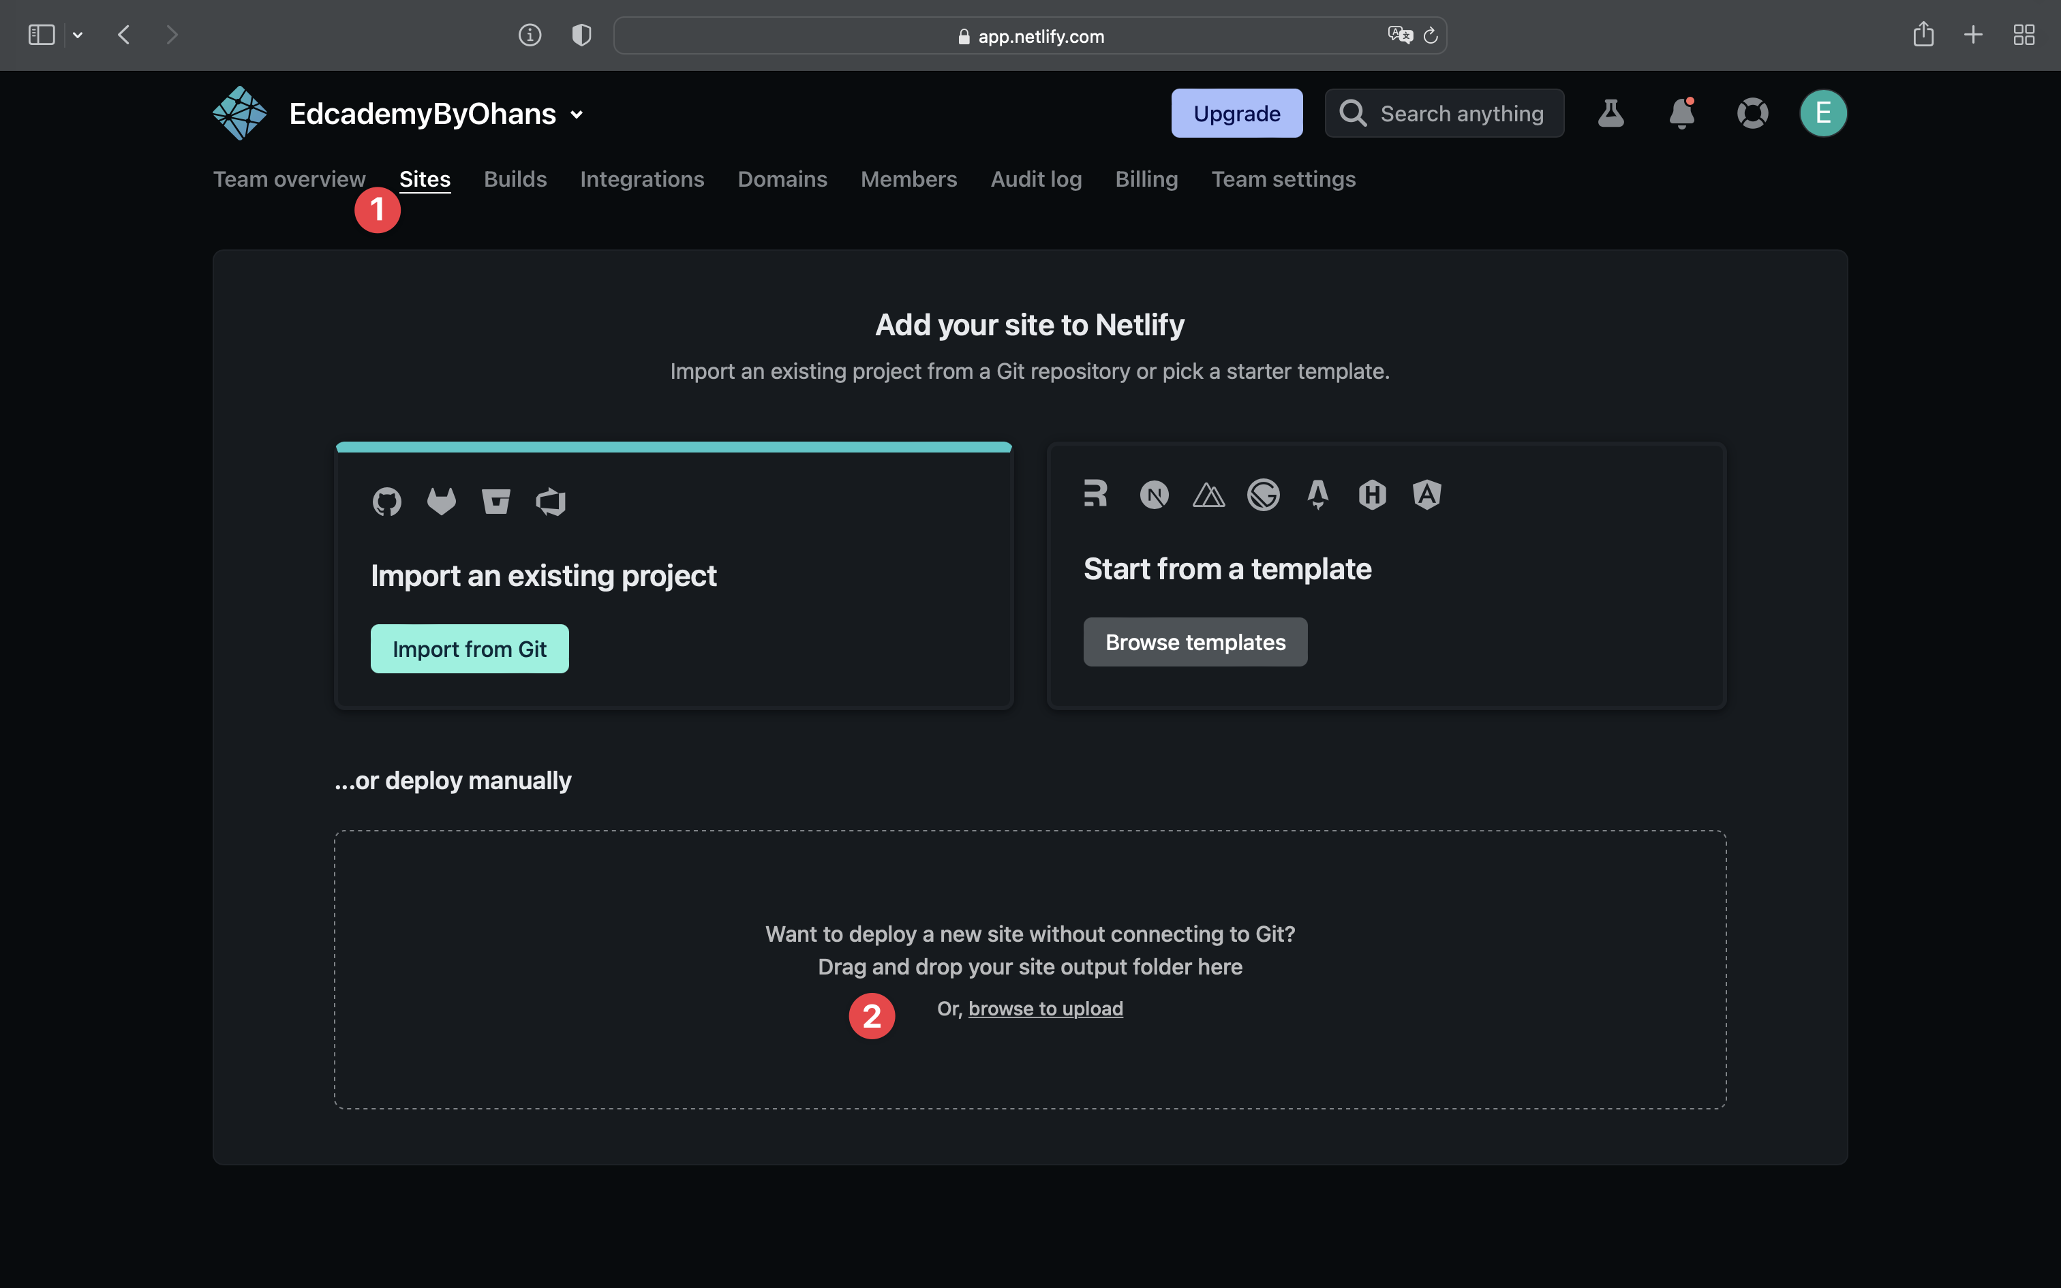Open Netlify Labs flask icon
2061x1288 pixels.
pos(1610,112)
